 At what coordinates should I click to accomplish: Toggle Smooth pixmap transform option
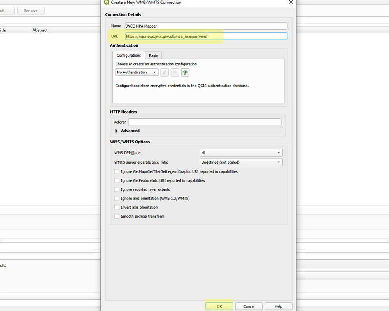pos(117,216)
